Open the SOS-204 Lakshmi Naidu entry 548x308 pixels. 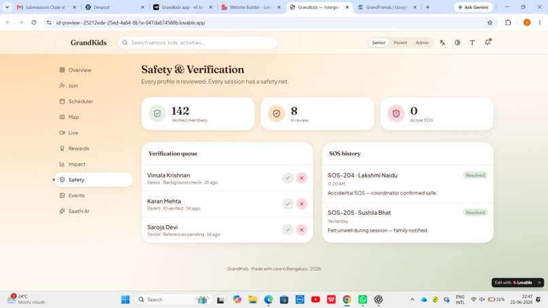pyautogui.click(x=407, y=184)
